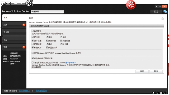Click the Lenovo Solution Center title

pyautogui.click(x=16, y=11)
